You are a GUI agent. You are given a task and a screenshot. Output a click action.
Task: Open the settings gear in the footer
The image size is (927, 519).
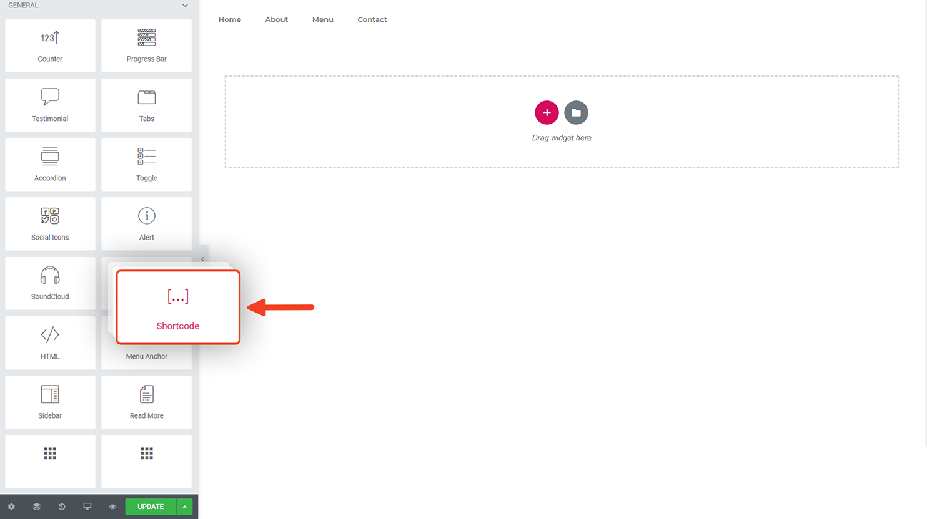[11, 507]
